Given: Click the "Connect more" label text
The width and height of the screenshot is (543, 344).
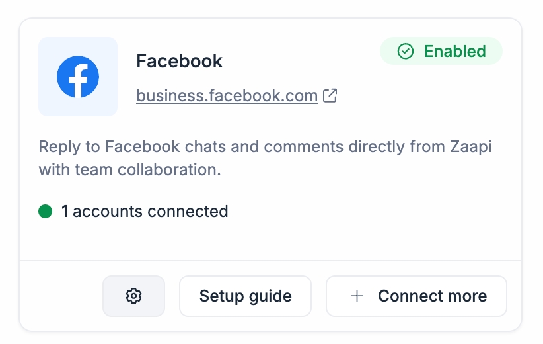Looking at the screenshot, I should click(432, 296).
